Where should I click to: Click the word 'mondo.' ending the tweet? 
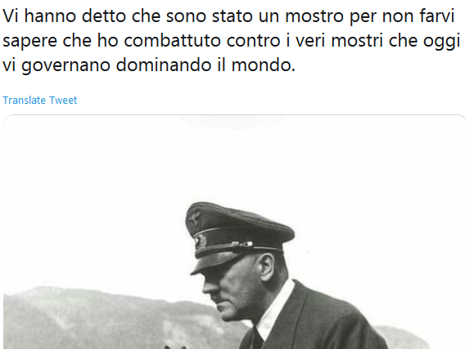pos(264,65)
